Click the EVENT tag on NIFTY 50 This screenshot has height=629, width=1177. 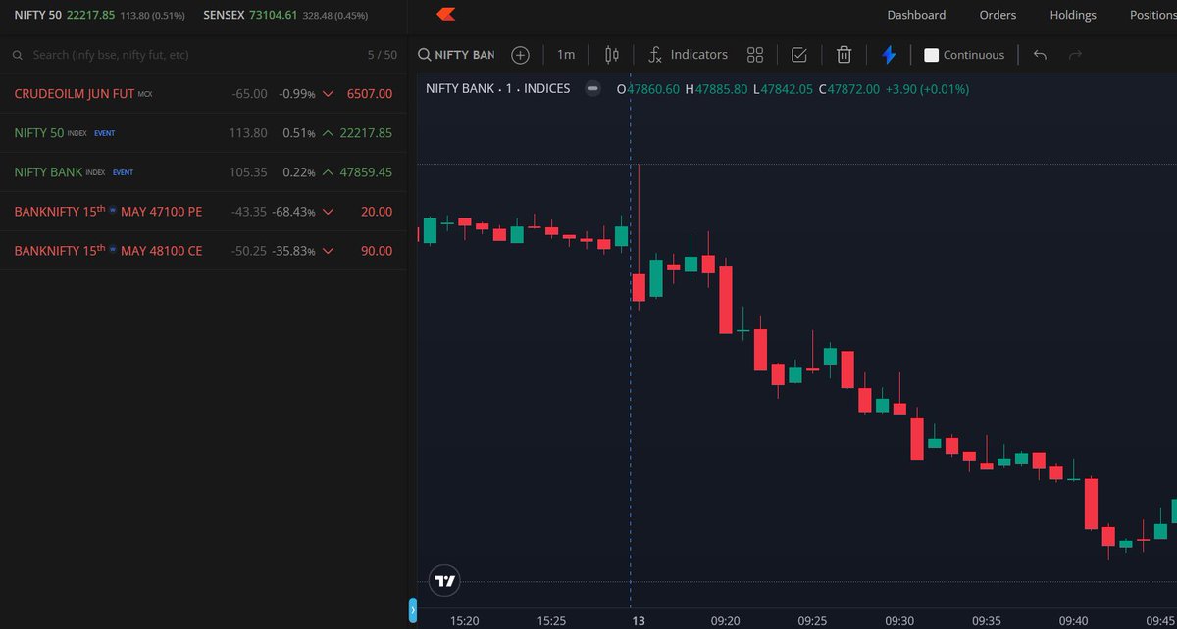click(x=106, y=133)
